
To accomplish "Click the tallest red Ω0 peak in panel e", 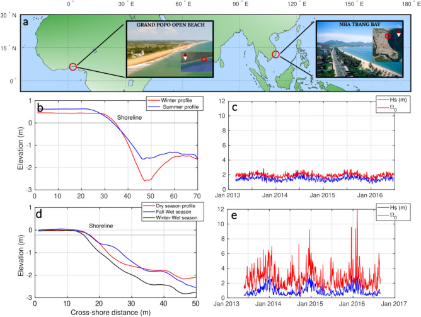I will pos(357,210).
